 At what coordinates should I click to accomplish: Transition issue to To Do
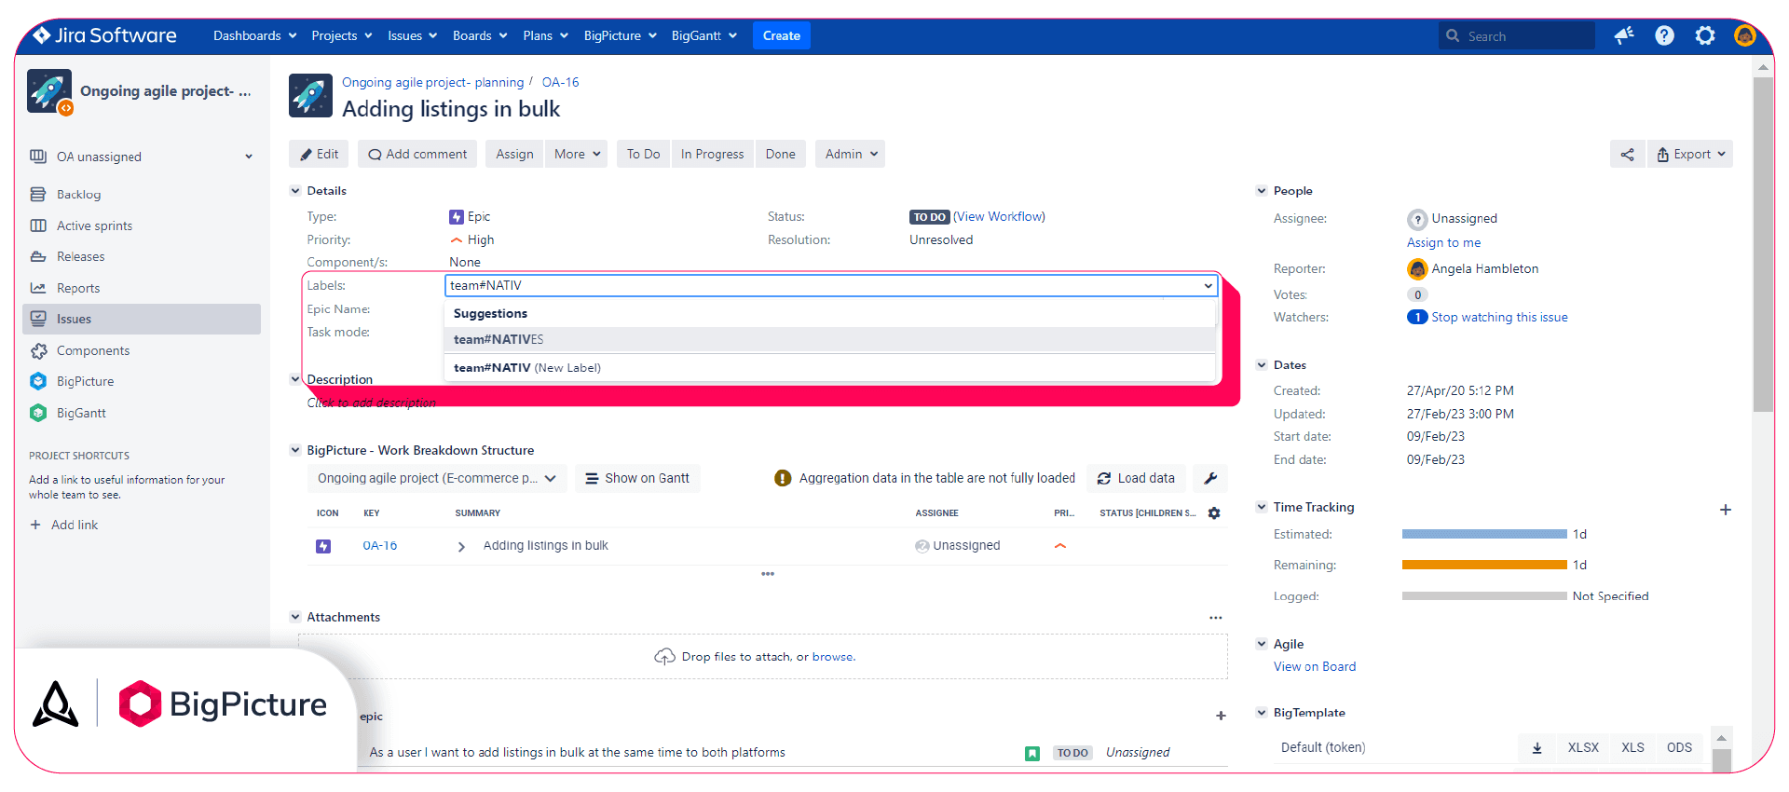point(643,154)
